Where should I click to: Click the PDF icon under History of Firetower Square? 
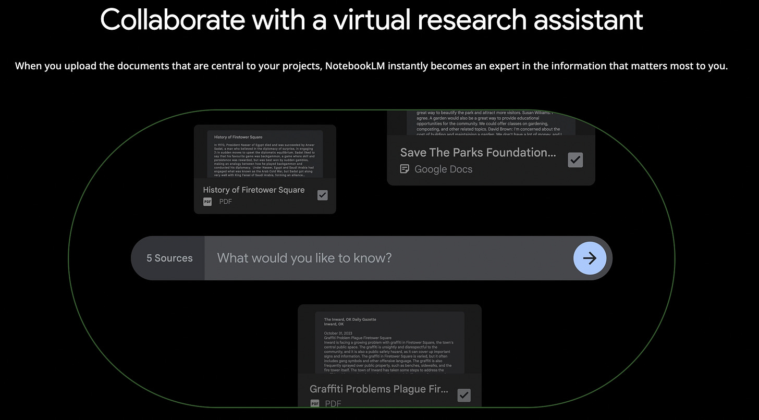[x=207, y=202]
